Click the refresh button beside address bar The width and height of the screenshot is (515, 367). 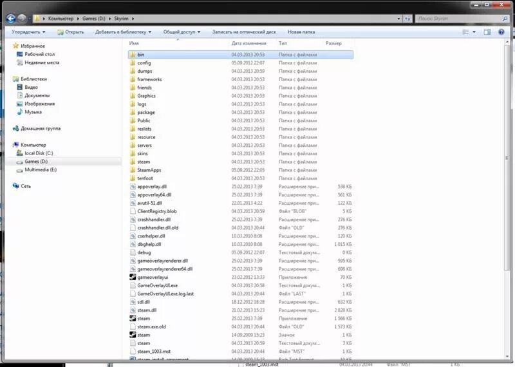point(407,19)
